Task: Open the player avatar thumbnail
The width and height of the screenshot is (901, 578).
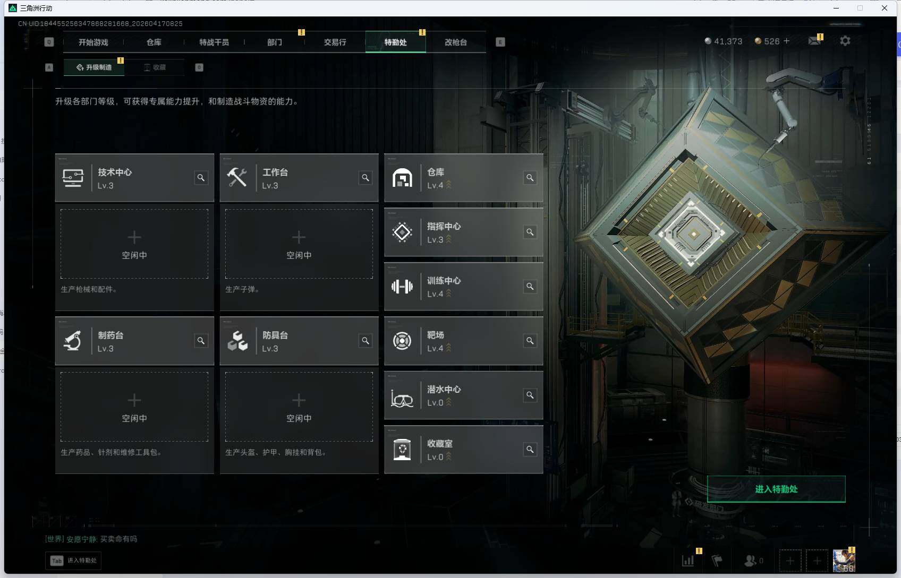Action: click(844, 560)
